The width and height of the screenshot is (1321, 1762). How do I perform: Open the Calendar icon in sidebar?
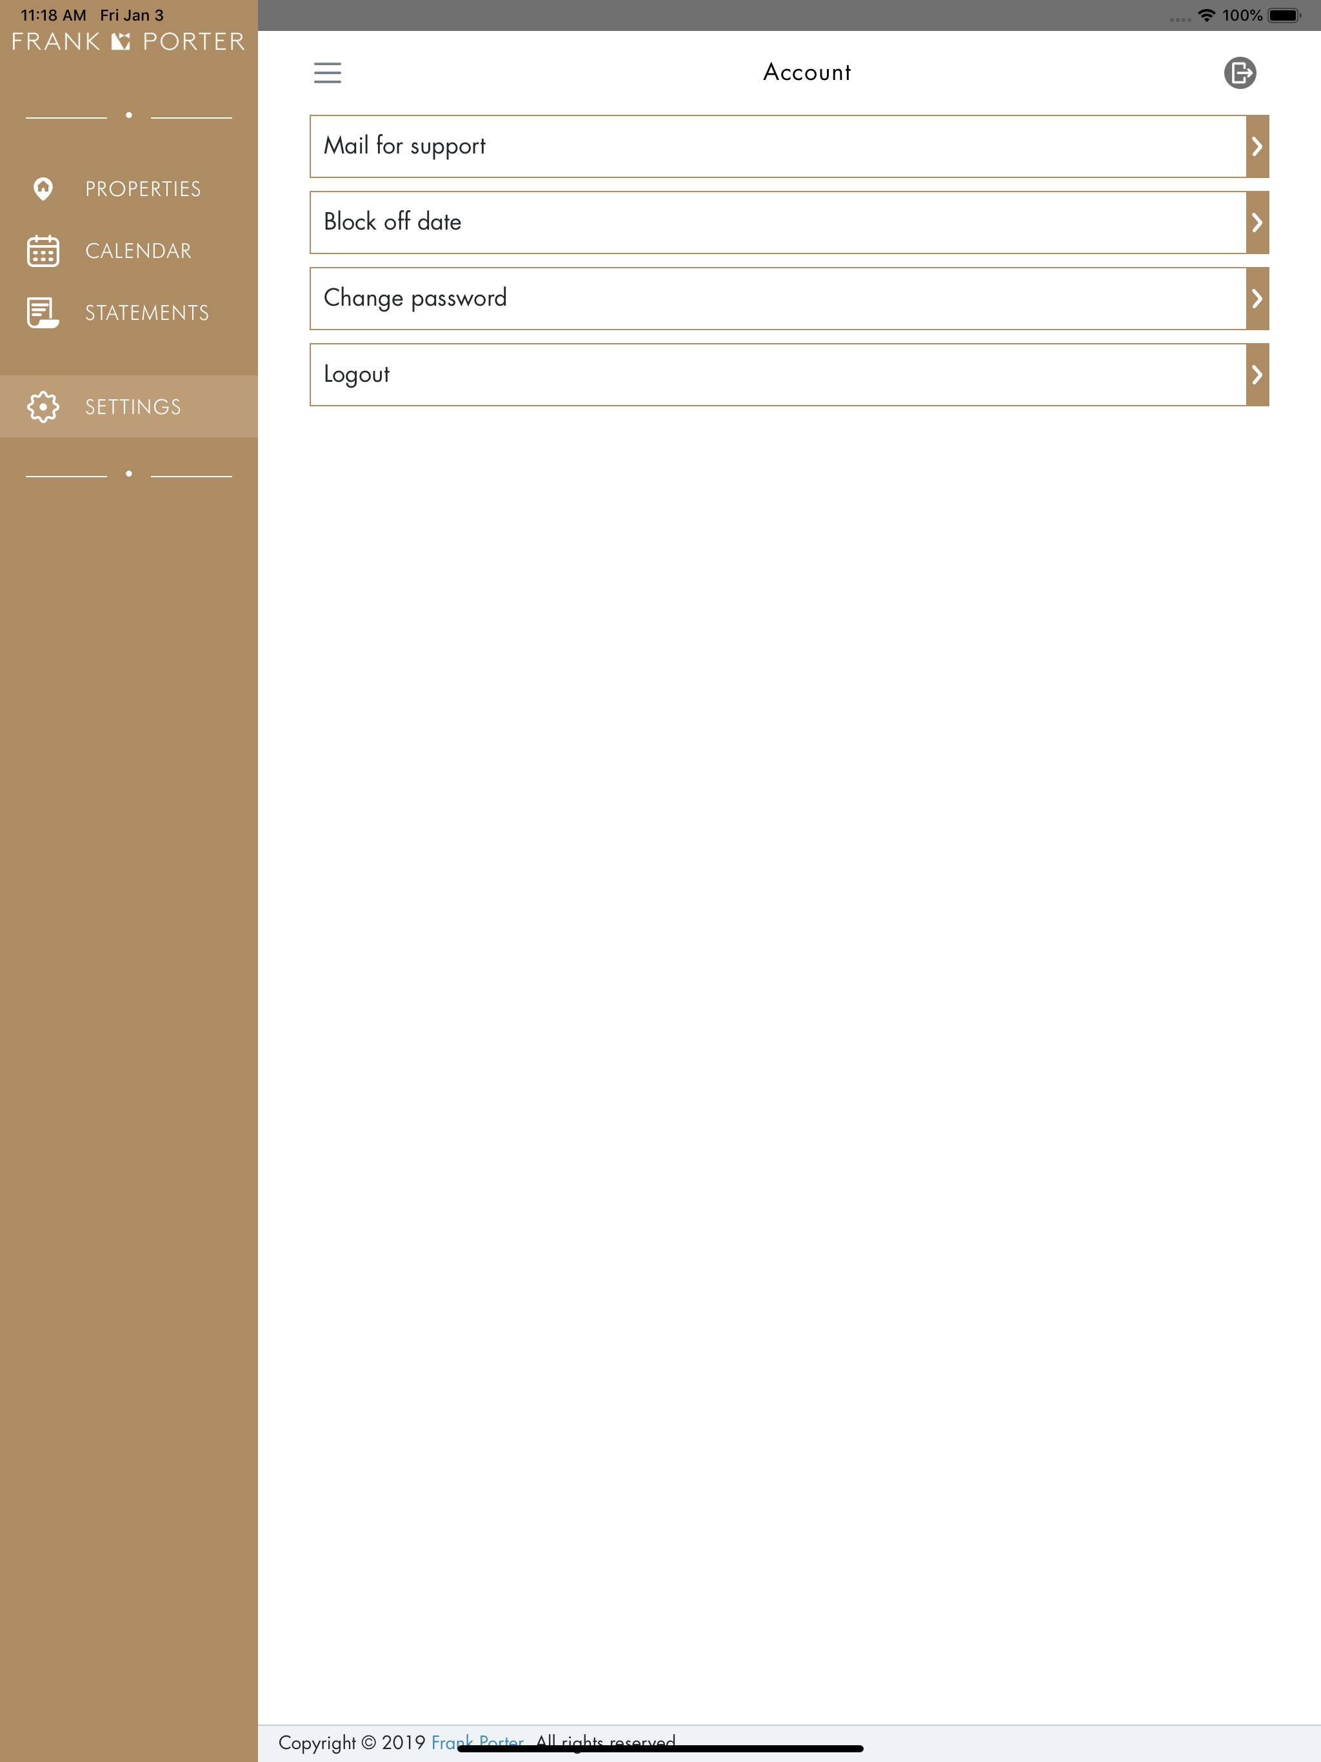[43, 251]
